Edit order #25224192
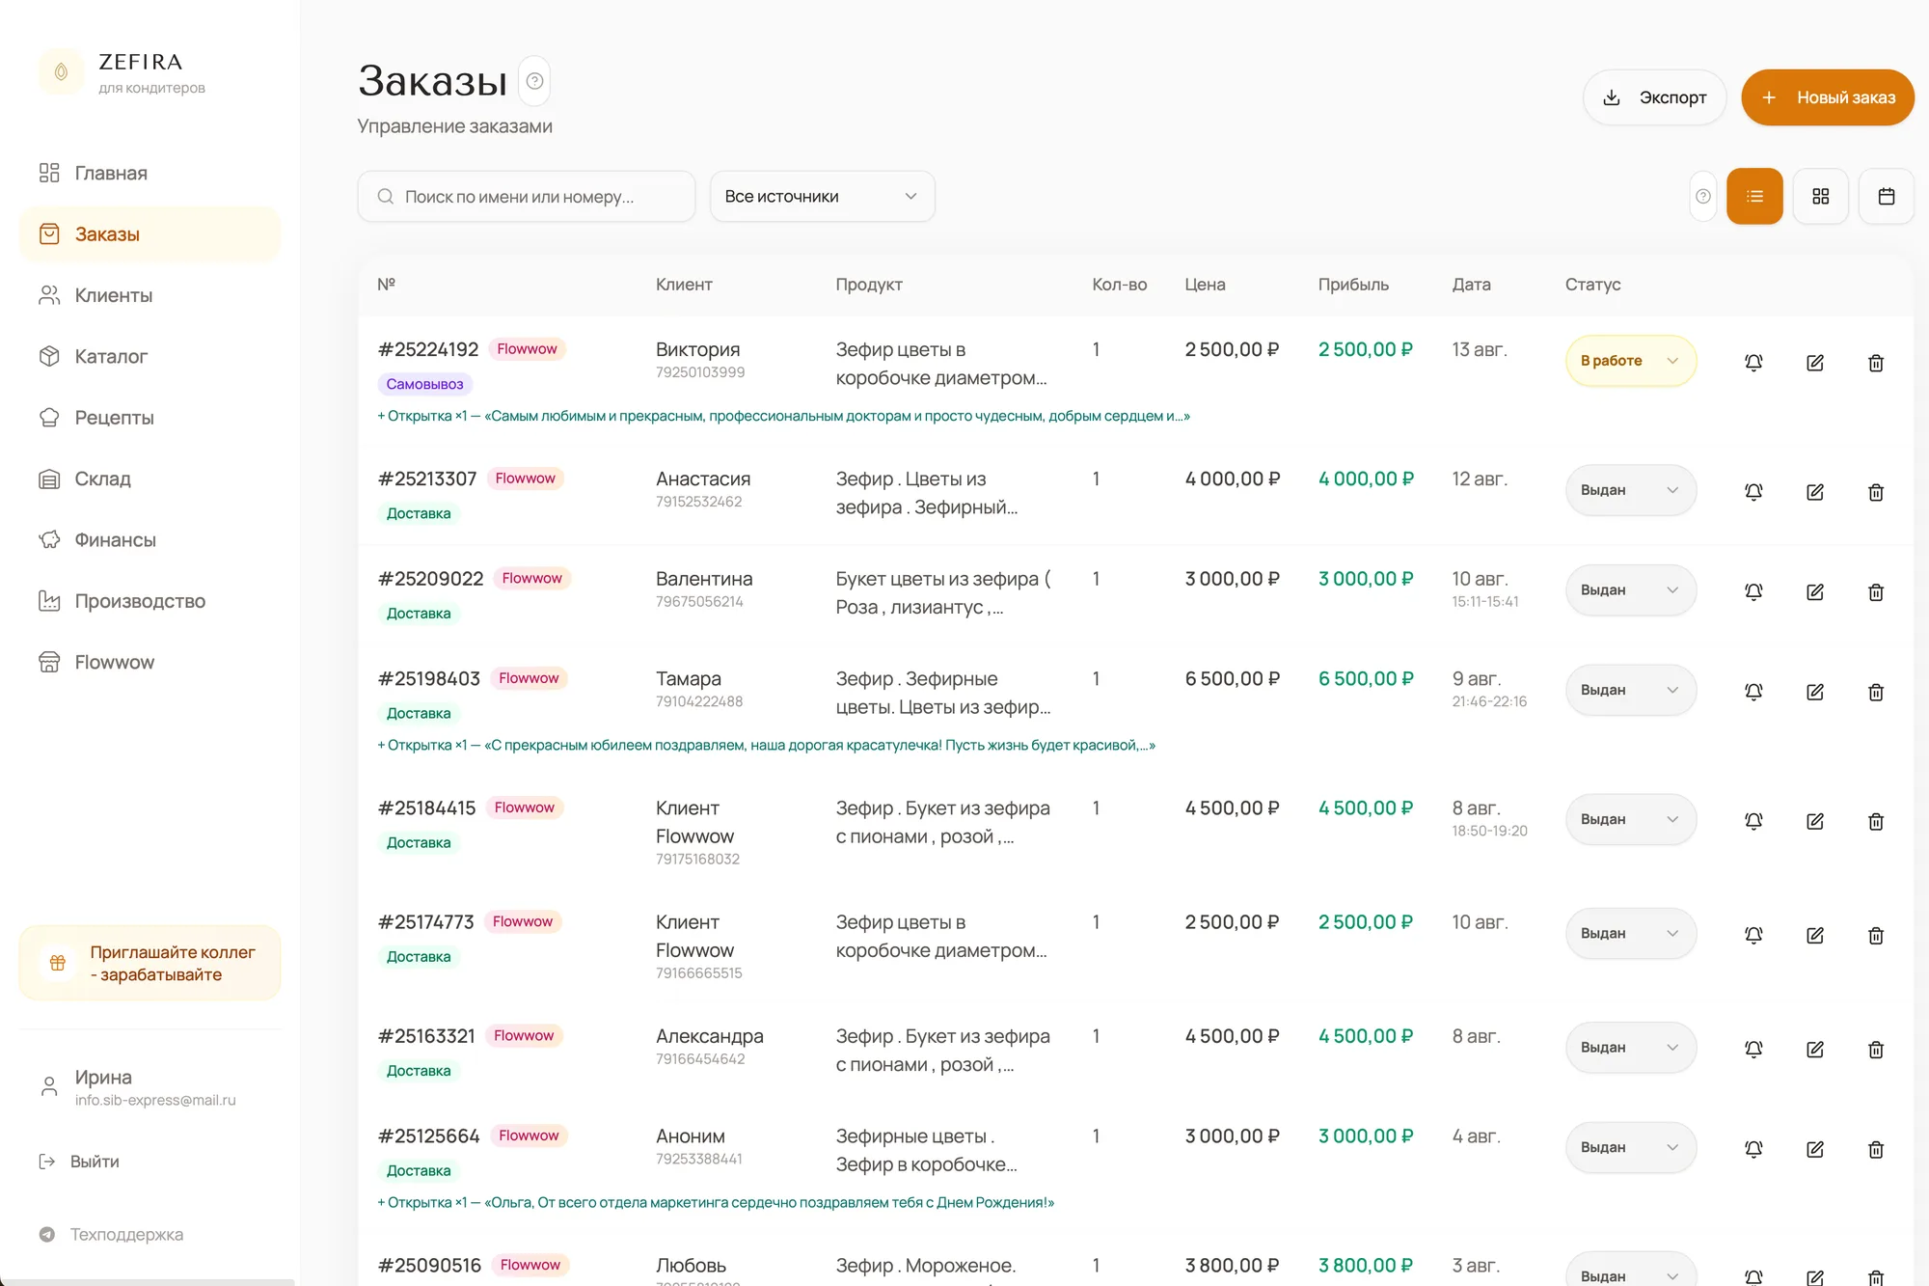The width and height of the screenshot is (1929, 1286). click(x=1815, y=363)
